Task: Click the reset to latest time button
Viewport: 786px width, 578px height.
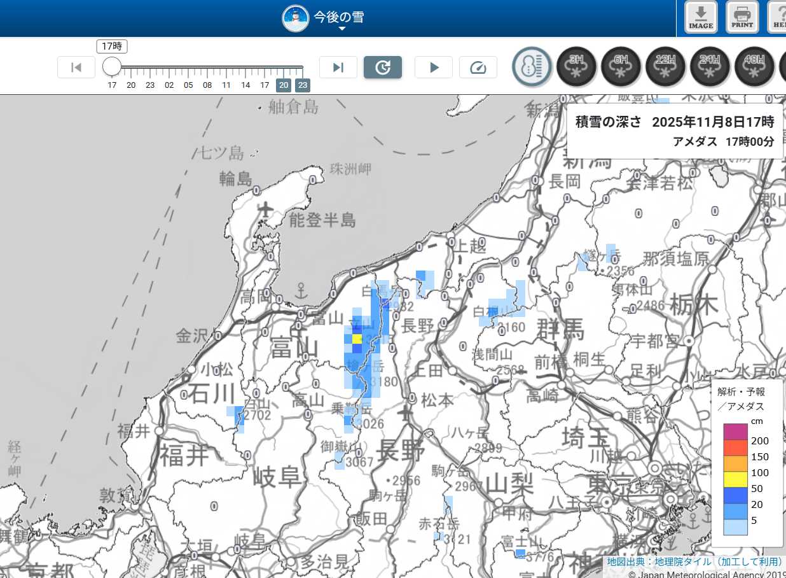Action: (382, 67)
